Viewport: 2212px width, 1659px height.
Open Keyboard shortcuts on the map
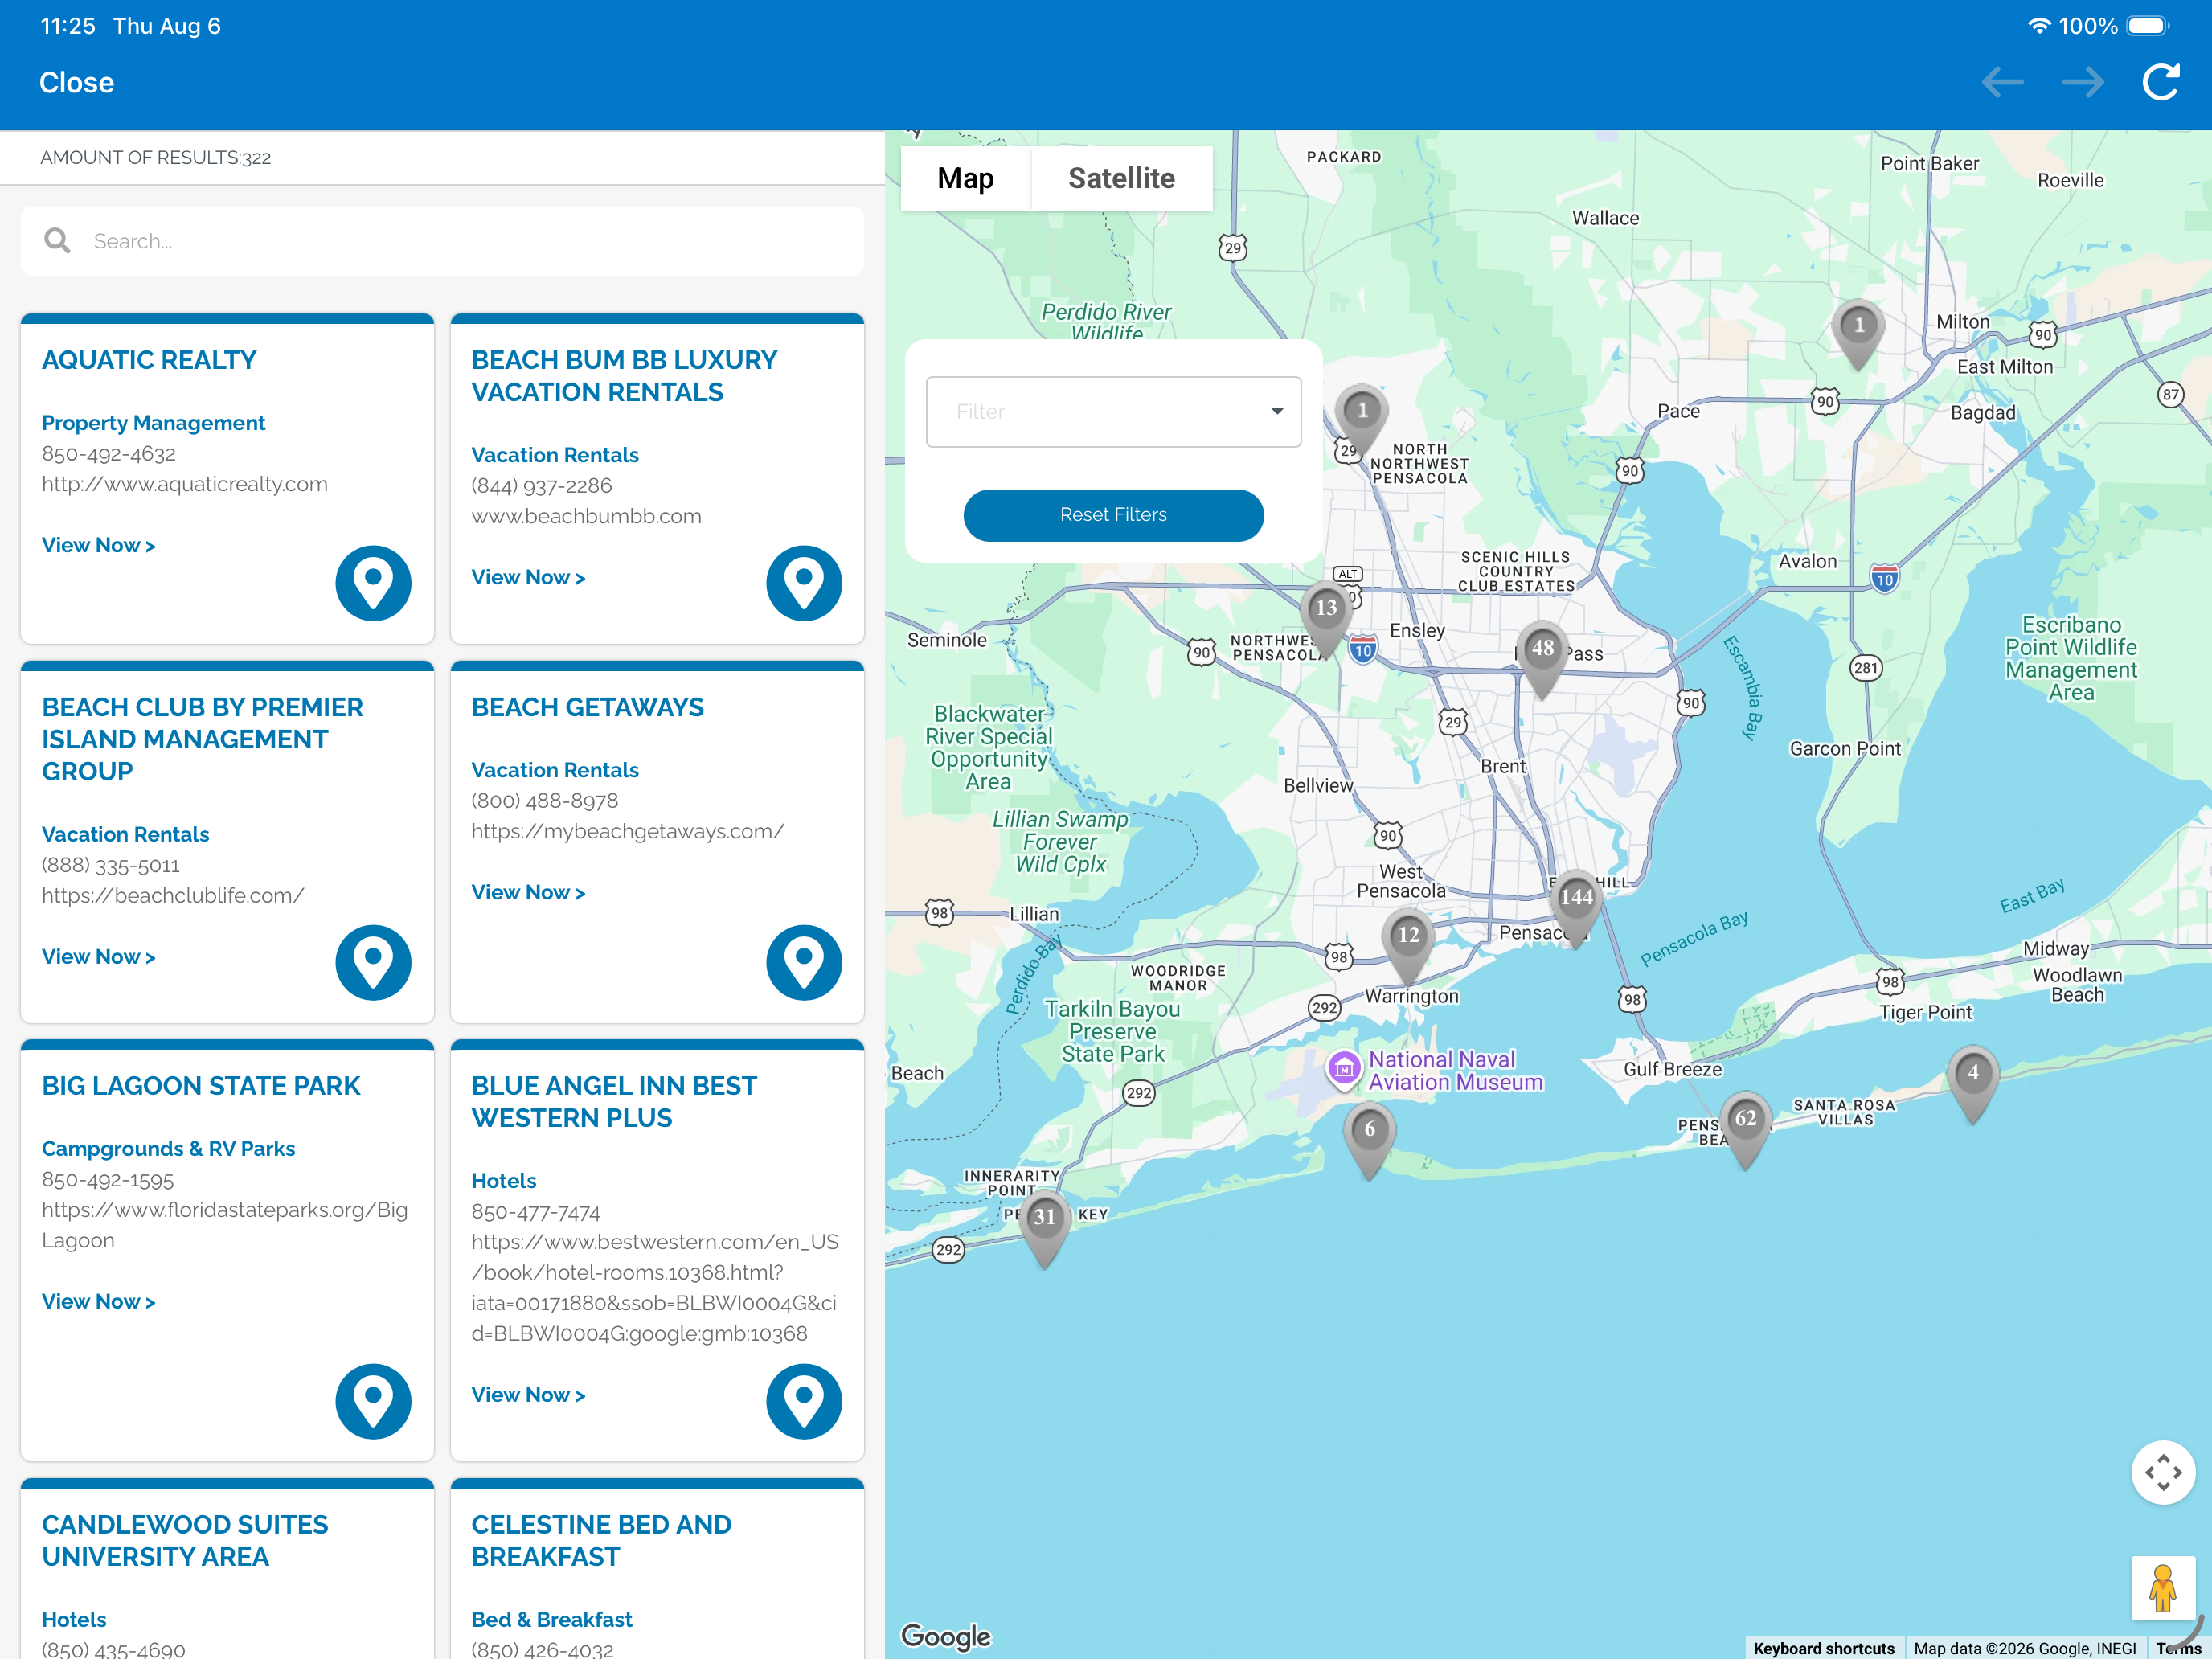tap(1823, 1648)
